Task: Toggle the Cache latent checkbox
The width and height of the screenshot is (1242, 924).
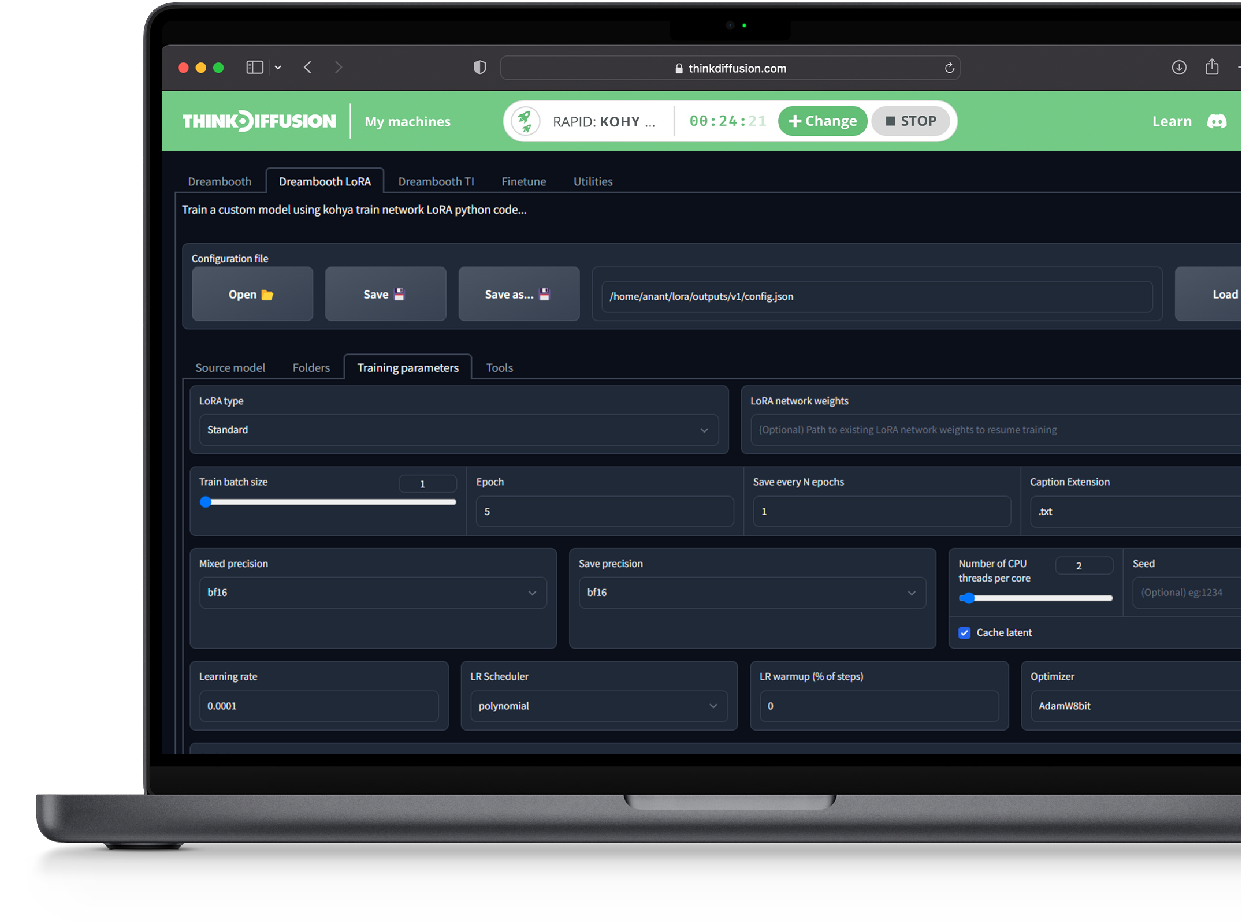Action: point(964,632)
